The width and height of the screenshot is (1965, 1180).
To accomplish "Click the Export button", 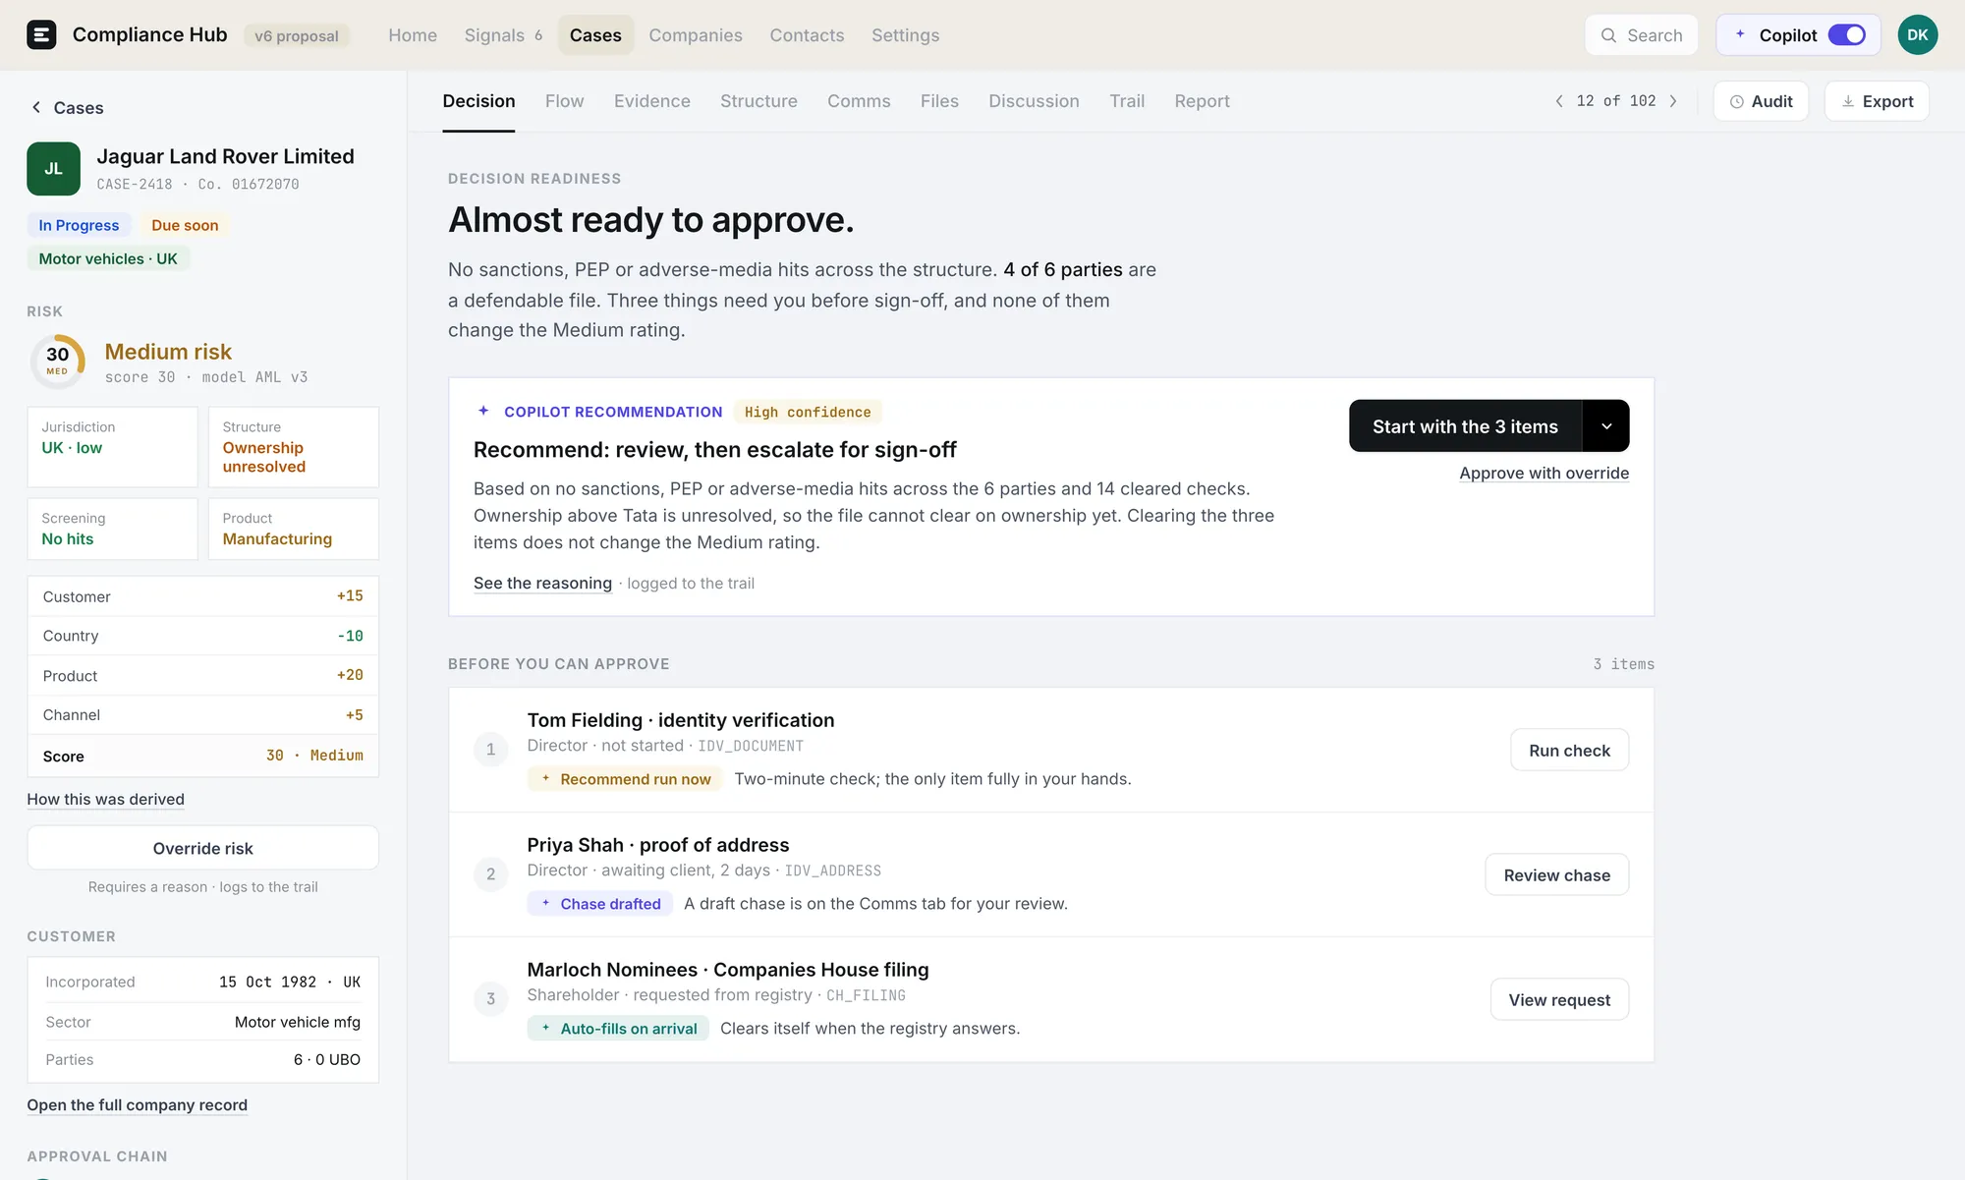I will [x=1877, y=101].
